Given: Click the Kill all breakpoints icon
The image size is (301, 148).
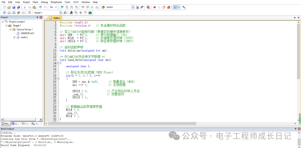Looking at the screenshot, I should coord(169,7).
